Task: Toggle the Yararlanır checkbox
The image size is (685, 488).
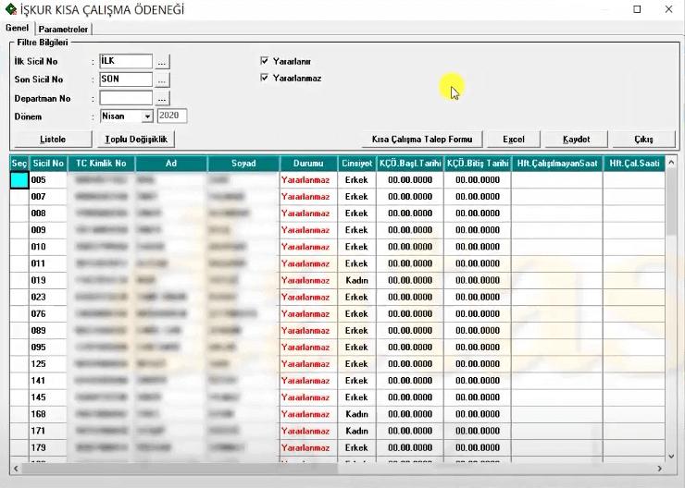Action: 265,61
